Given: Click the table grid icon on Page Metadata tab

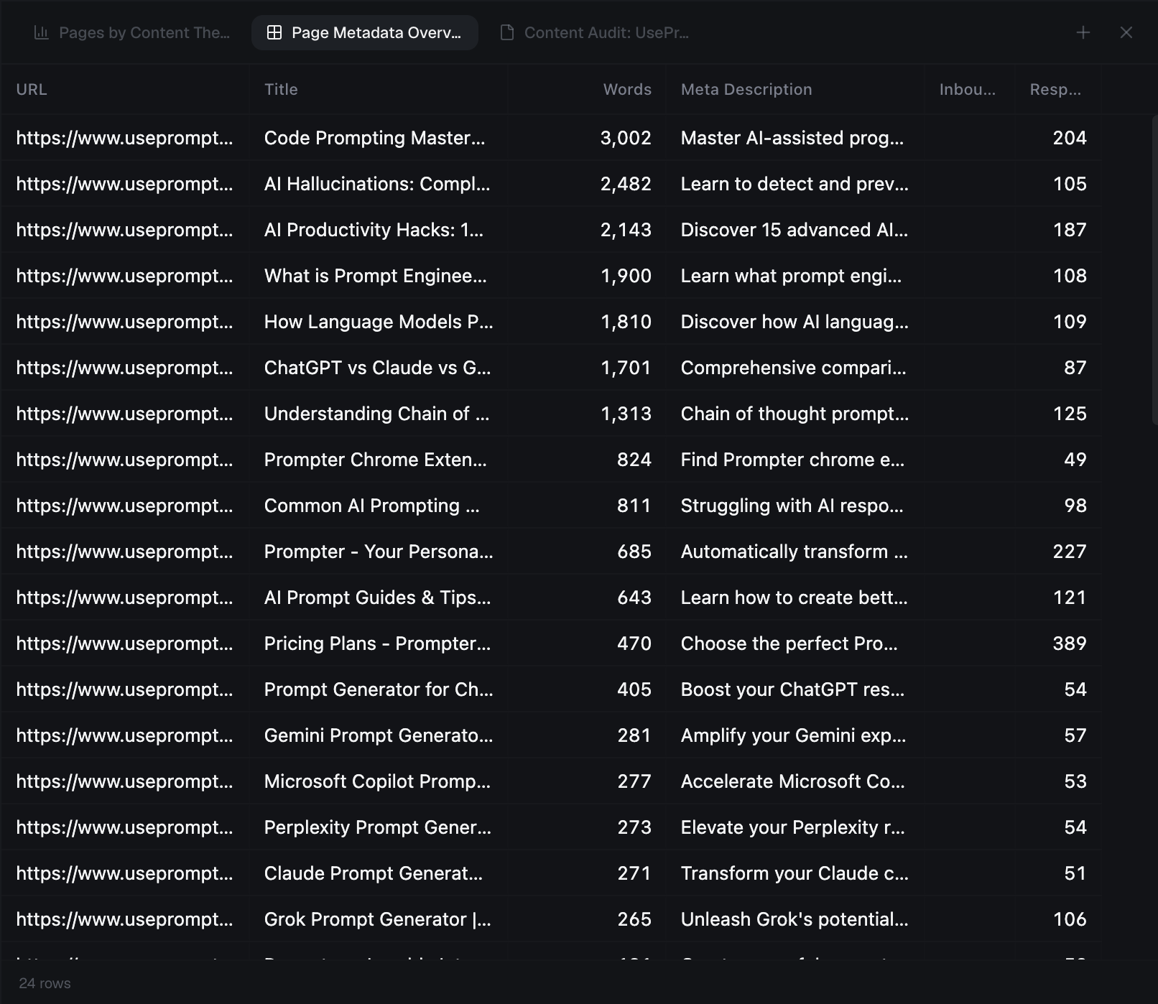Looking at the screenshot, I should 274,32.
